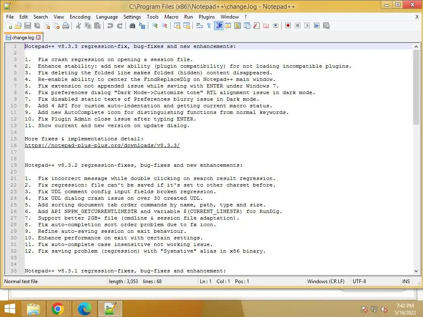Viewport: 423px width, 317px height.
Task: Open the Settings menu
Action: (132, 17)
